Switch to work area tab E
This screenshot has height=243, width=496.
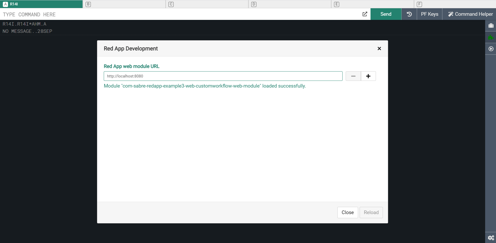pyautogui.click(x=373, y=4)
